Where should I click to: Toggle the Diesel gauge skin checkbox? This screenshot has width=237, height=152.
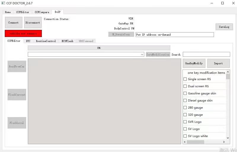[x=185, y=101]
